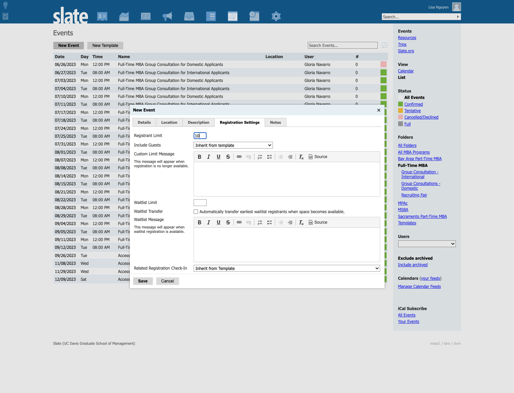Image resolution: width=514 pixels, height=393 pixels.
Task: Remove formatting in Waitlist Message editor
Action: [x=301, y=222]
